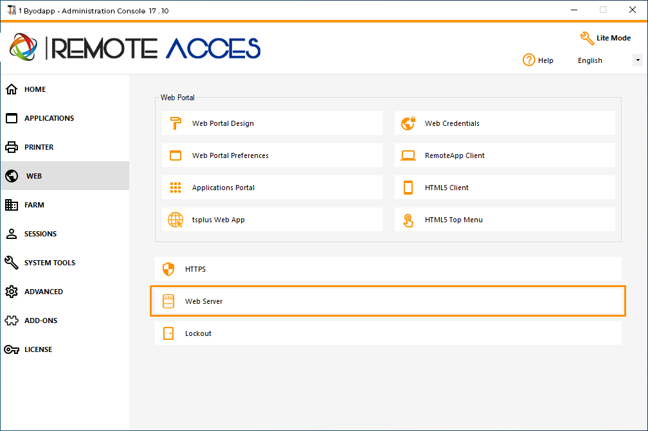Click the Help link
Screen dimensions: 648x431
[x=538, y=60]
